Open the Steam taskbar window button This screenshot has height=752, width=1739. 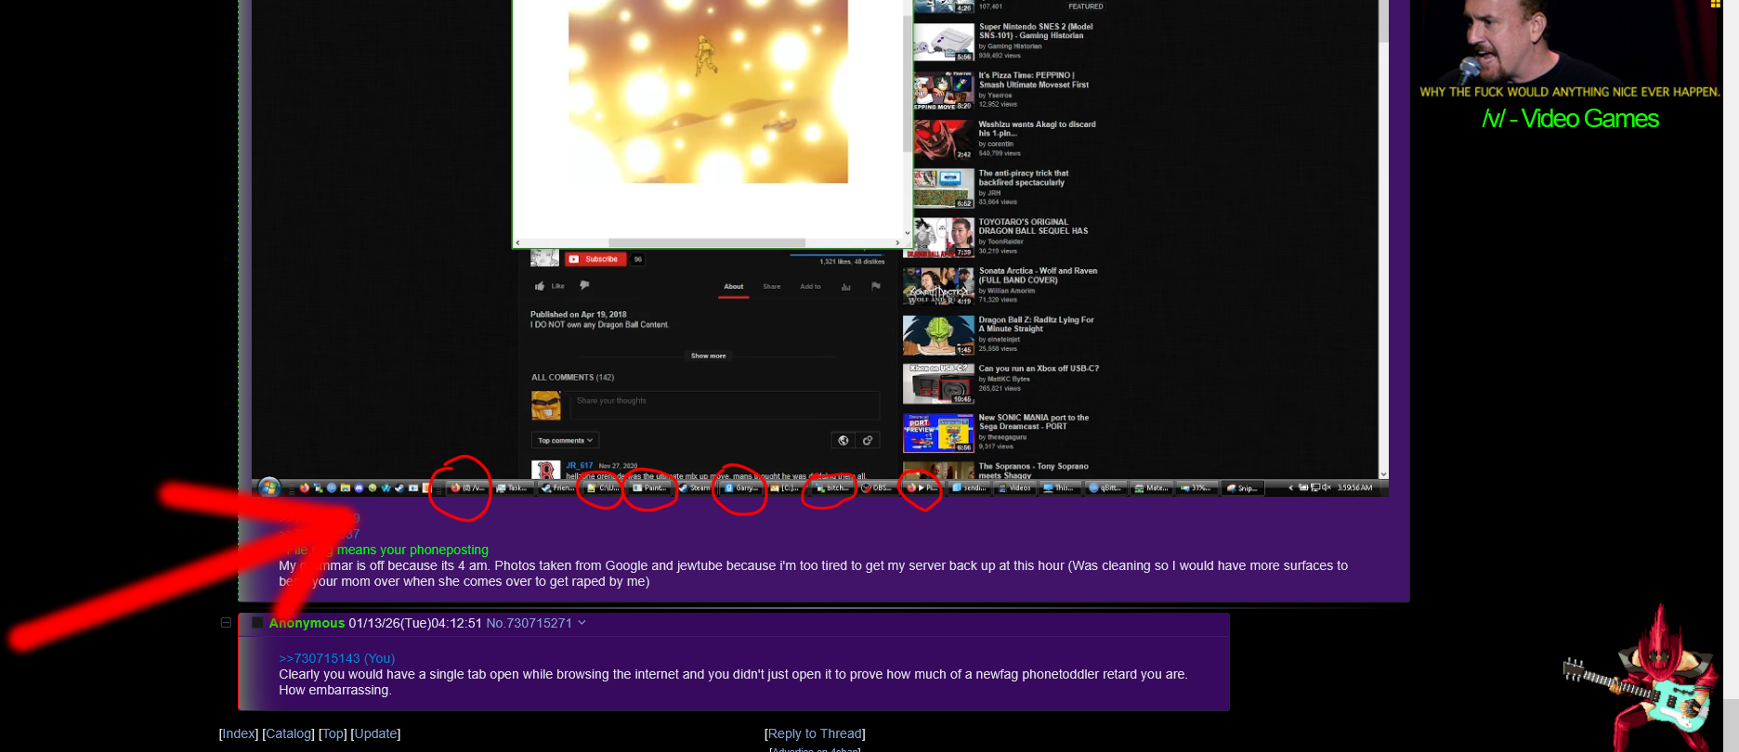click(694, 487)
